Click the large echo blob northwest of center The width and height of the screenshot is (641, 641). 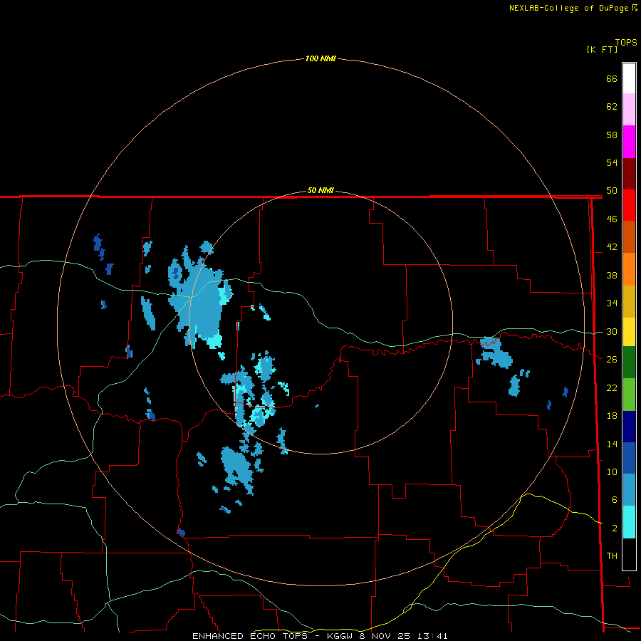200,297
